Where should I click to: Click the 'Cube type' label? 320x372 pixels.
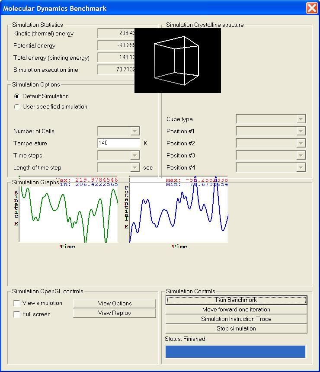point(179,119)
